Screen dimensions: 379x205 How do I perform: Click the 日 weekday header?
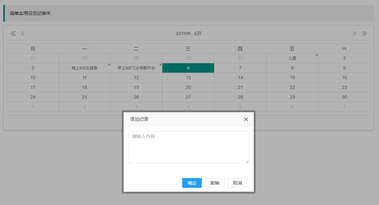click(33, 49)
